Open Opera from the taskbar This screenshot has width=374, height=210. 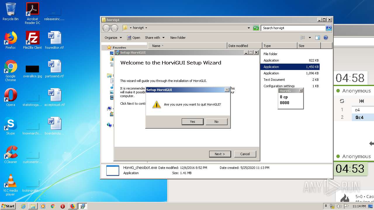coord(63,206)
